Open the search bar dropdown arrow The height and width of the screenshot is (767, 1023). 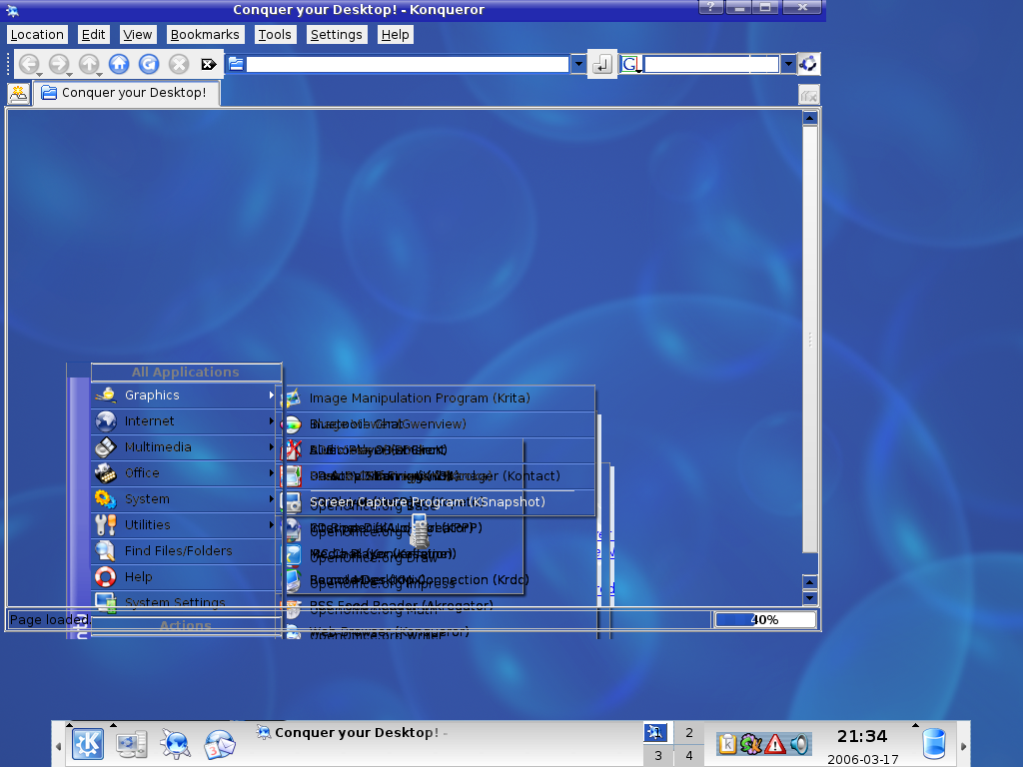point(788,64)
